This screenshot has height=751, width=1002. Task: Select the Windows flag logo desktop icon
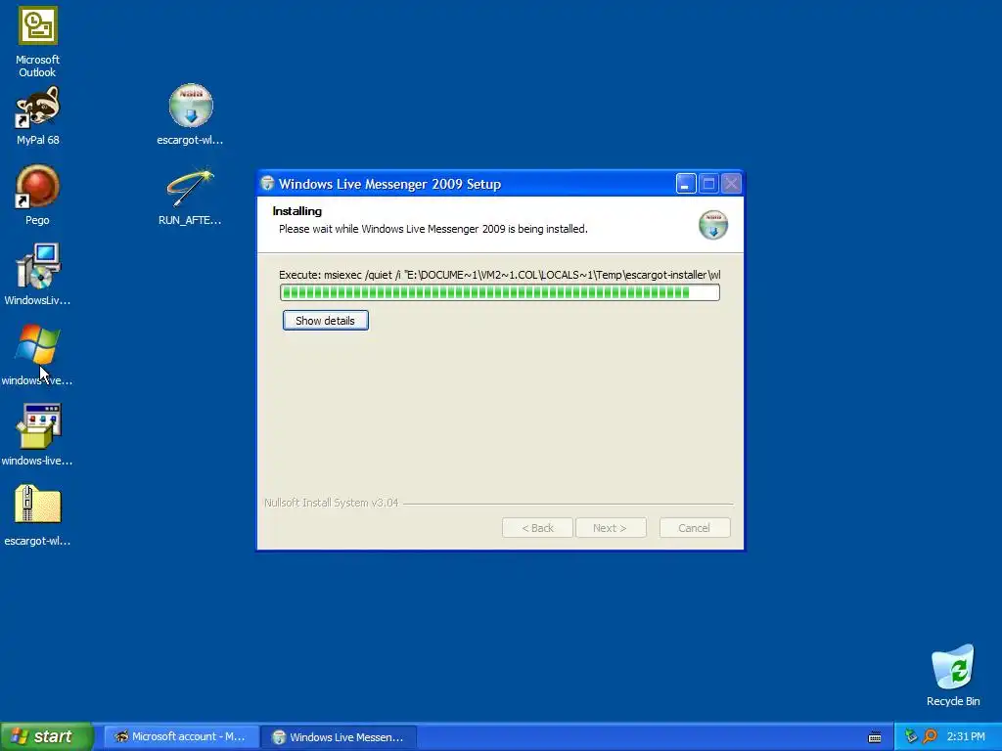coord(38,345)
